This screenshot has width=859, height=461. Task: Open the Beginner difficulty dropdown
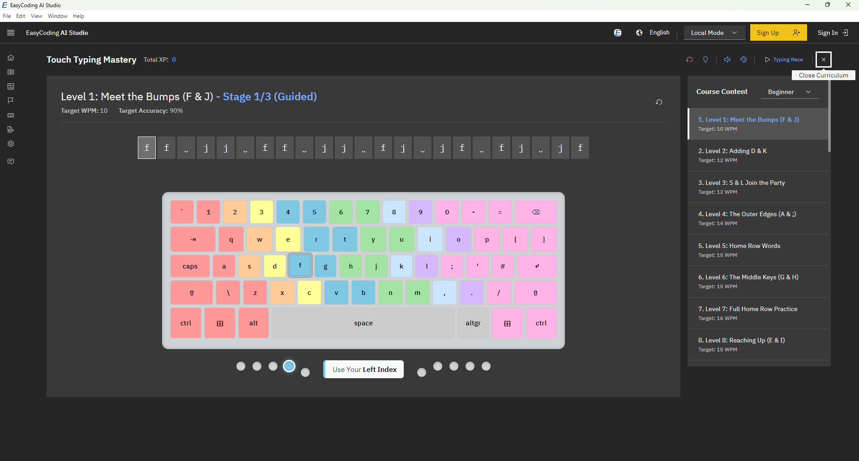790,92
